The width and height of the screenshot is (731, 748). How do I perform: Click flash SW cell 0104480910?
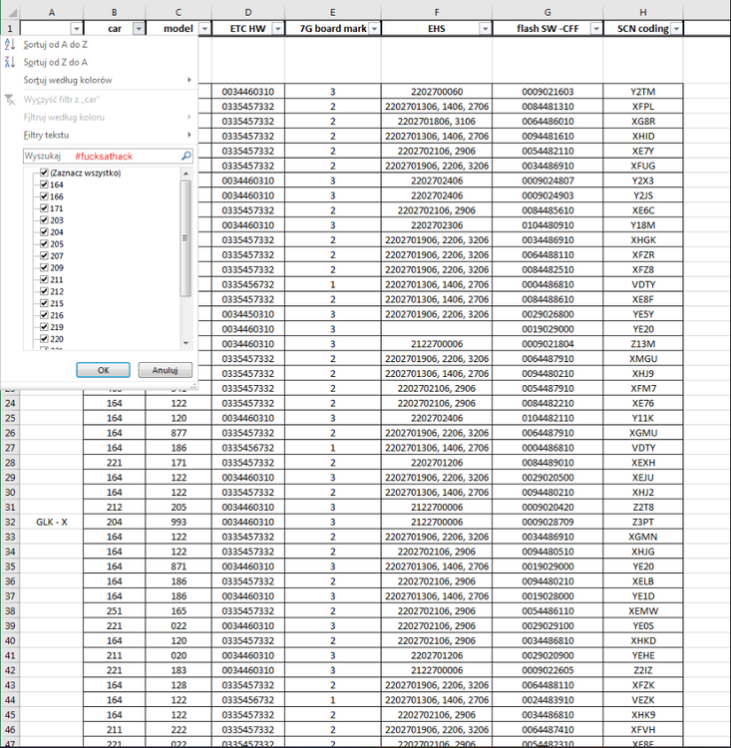pos(548,225)
